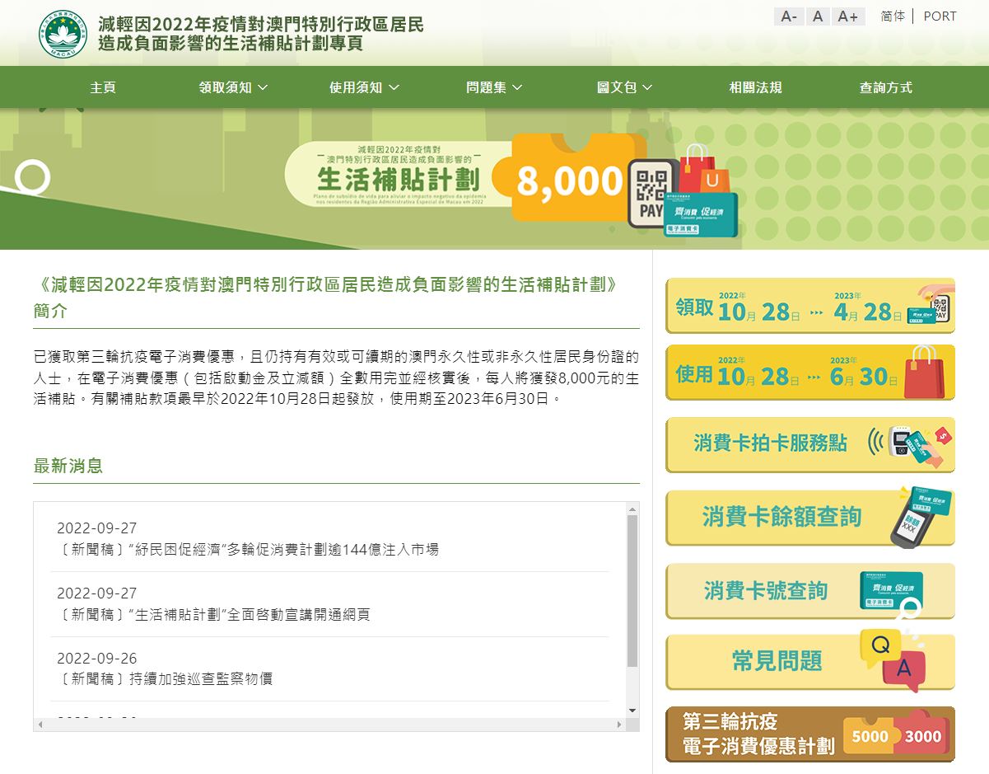Switch language to PORT
Image resolution: width=989 pixels, height=774 pixels.
coord(940,16)
